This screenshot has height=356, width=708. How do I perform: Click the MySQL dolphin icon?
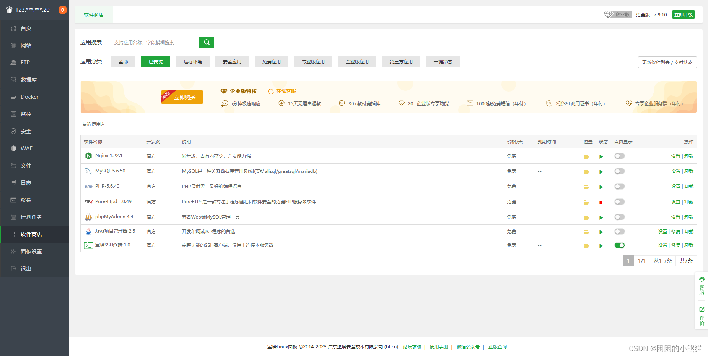click(x=88, y=171)
